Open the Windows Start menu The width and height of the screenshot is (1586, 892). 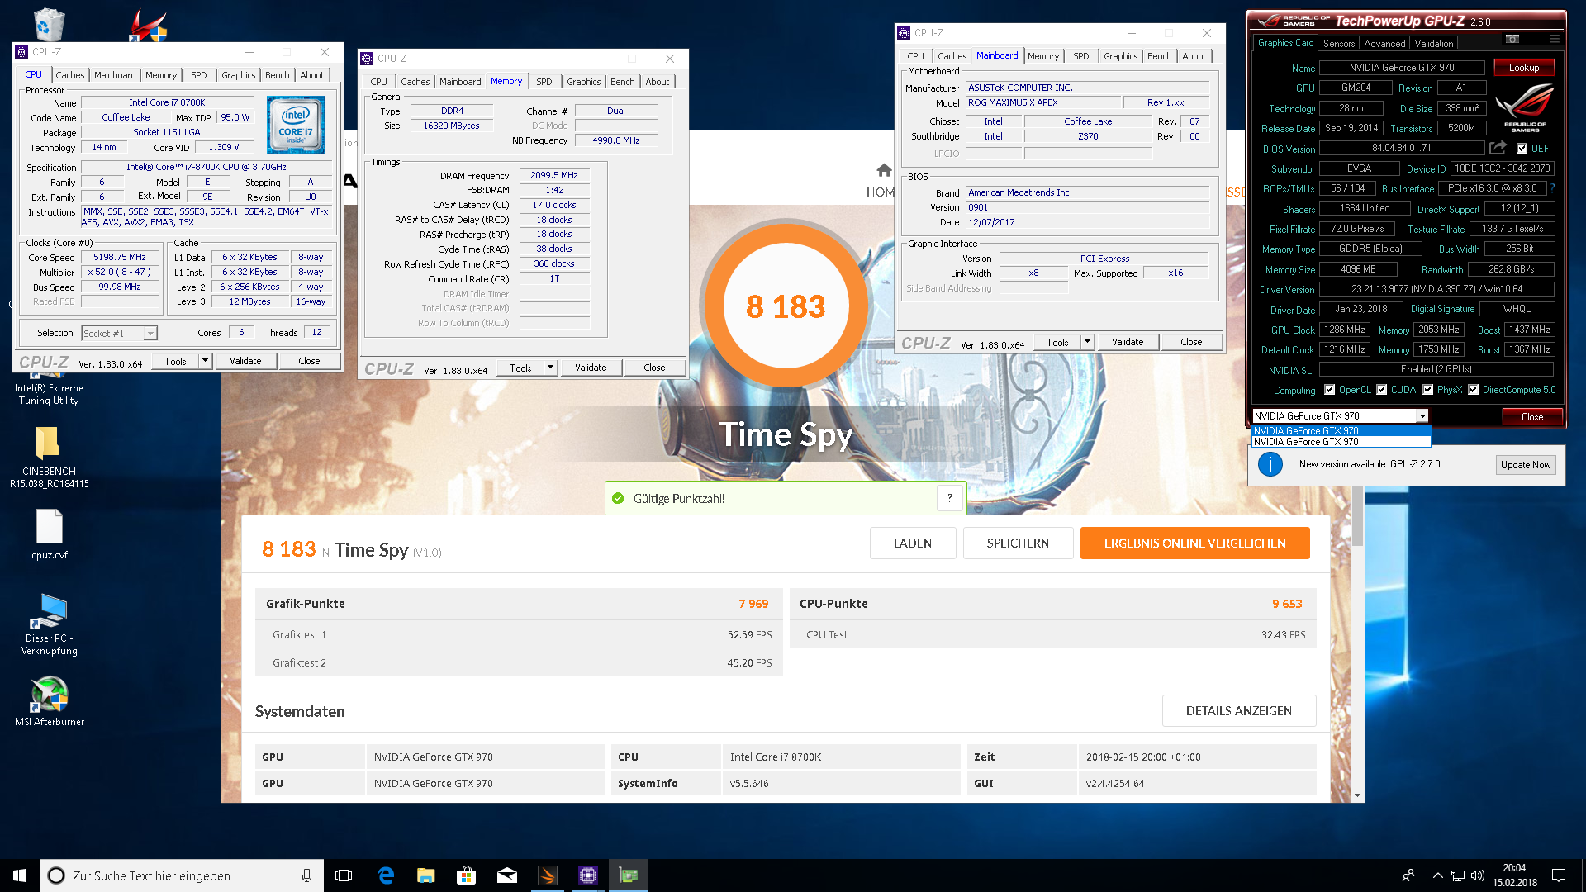[20, 875]
